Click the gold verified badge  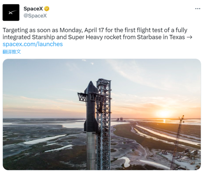(x=47, y=9)
